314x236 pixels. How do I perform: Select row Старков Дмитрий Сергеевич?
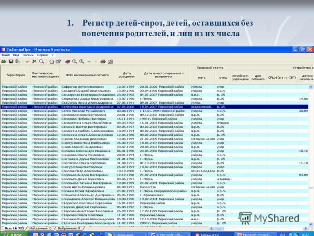click(x=154, y=207)
